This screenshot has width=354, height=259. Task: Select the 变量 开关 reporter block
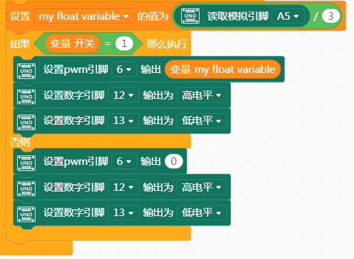click(72, 44)
